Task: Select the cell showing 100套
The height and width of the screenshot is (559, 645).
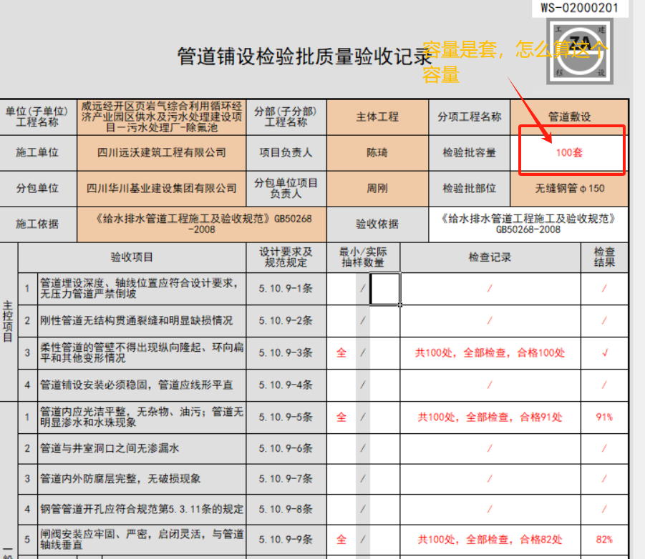Action: [x=569, y=153]
